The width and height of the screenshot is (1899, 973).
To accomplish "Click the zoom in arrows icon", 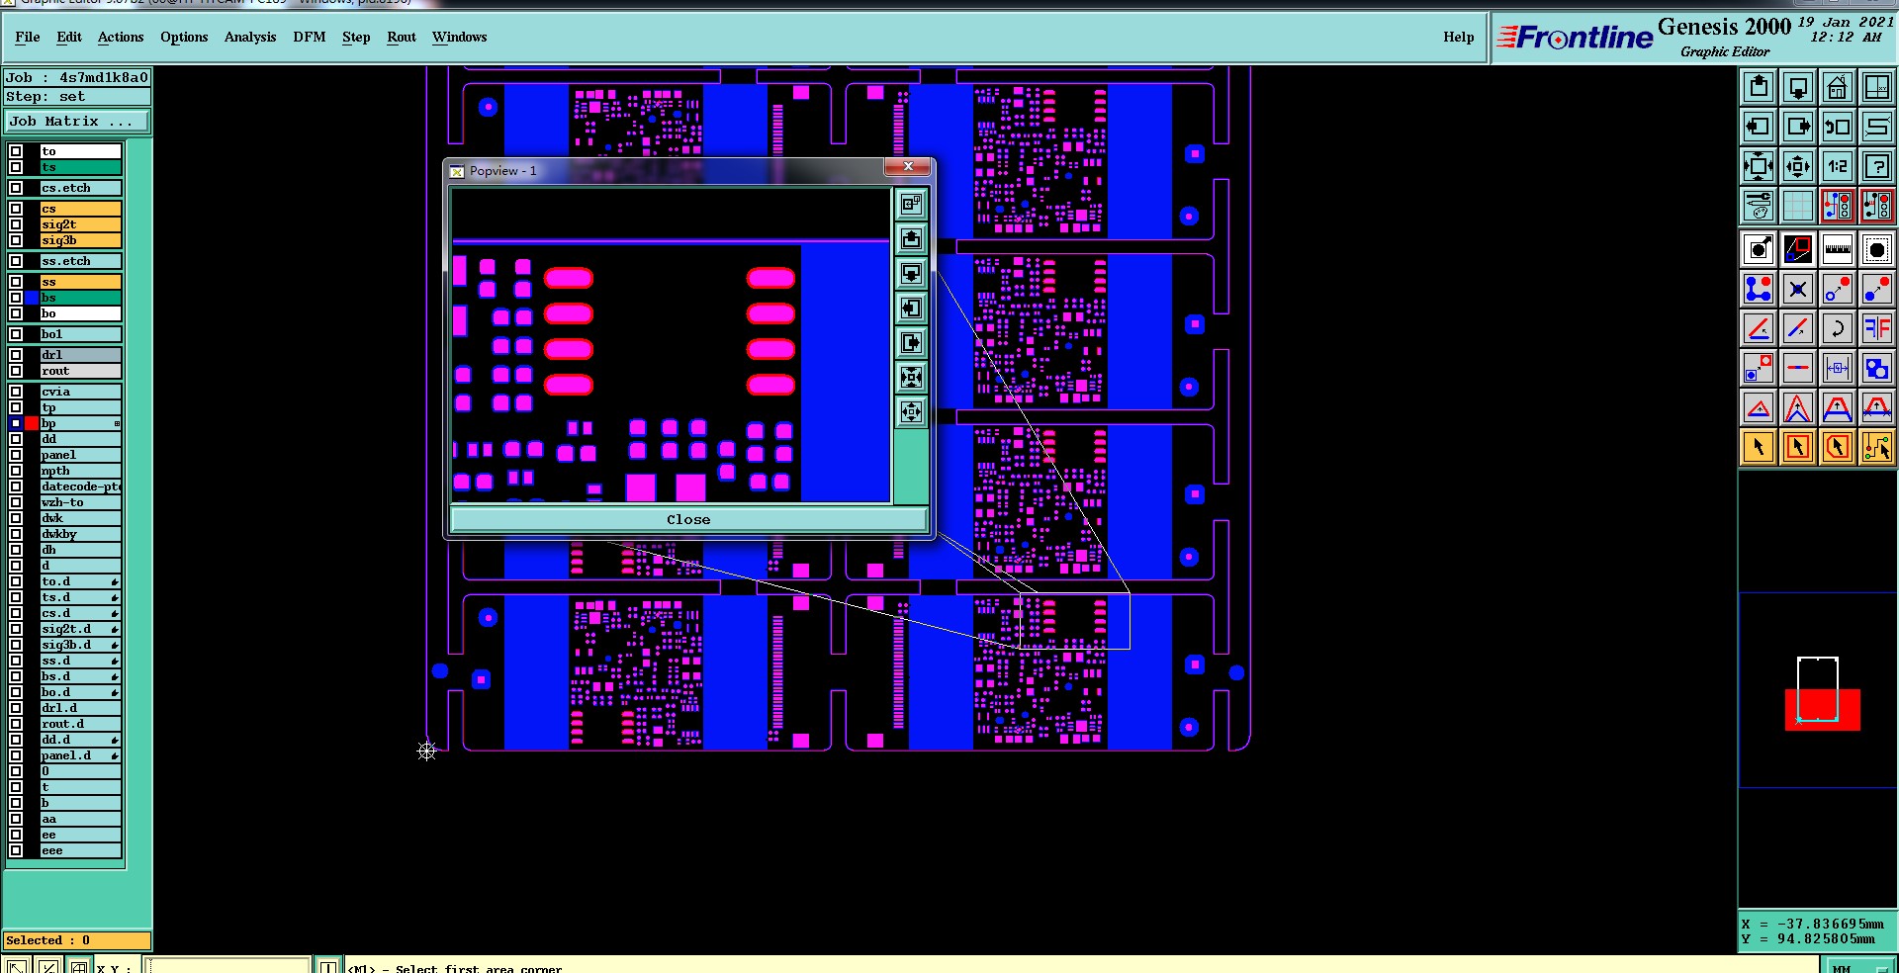I will pyautogui.click(x=1759, y=166).
